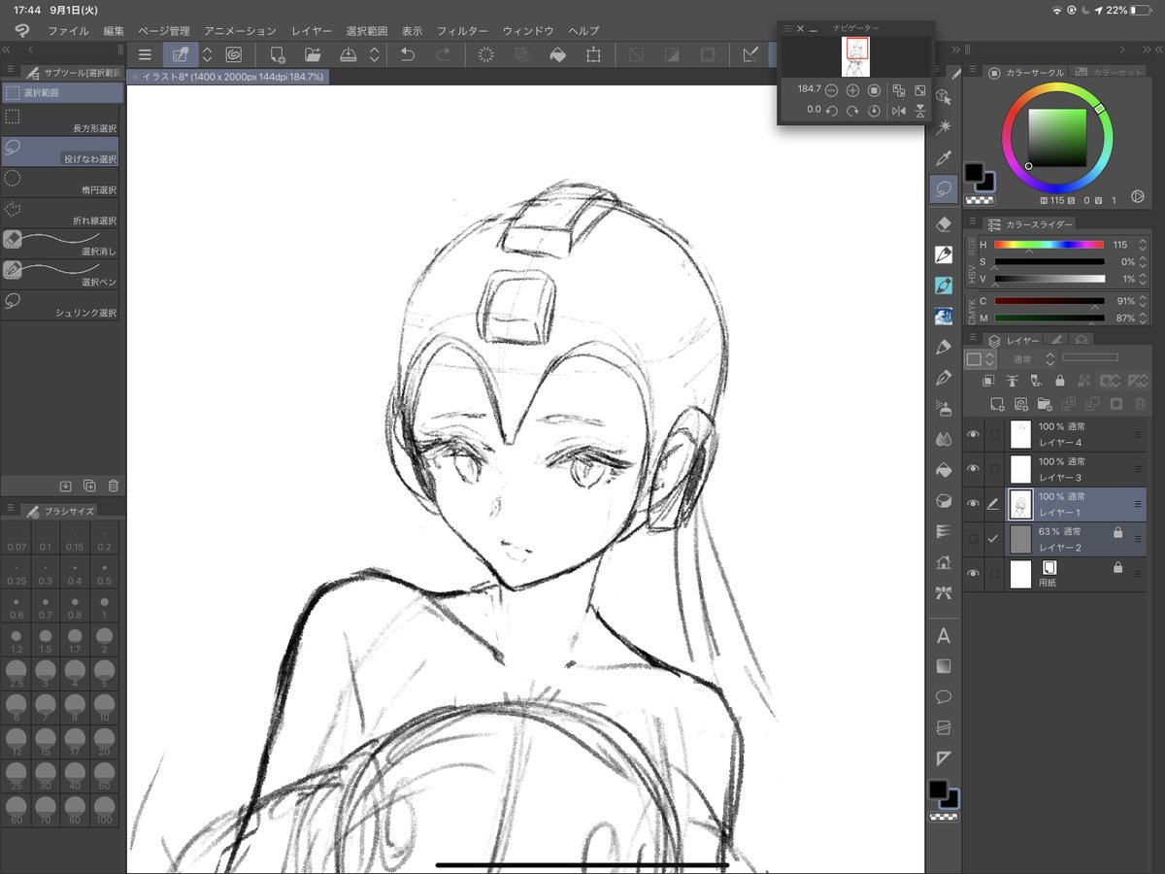
Task: Click the H hue color slider bar
Action: [1048, 245]
